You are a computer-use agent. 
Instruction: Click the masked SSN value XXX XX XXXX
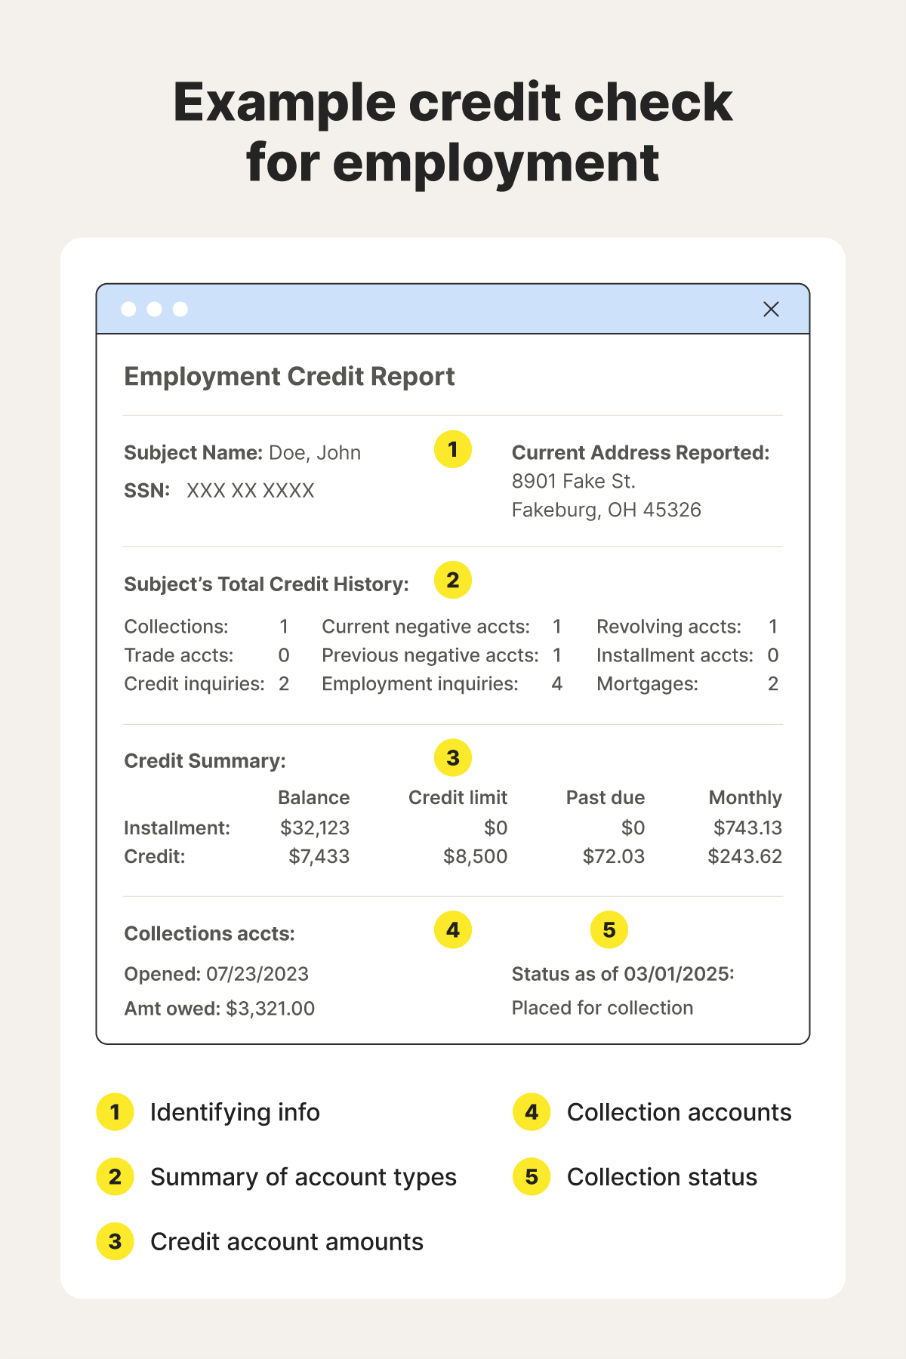click(250, 491)
